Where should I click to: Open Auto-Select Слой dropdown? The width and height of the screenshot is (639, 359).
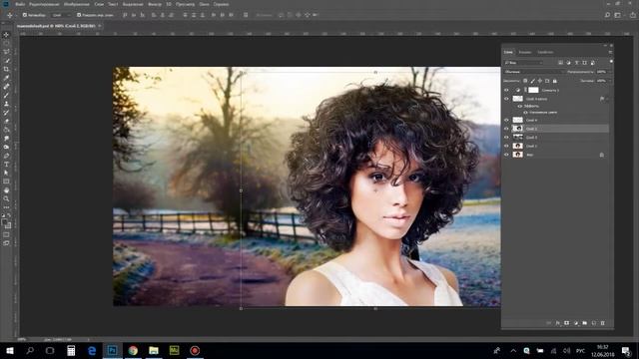[x=61, y=15]
